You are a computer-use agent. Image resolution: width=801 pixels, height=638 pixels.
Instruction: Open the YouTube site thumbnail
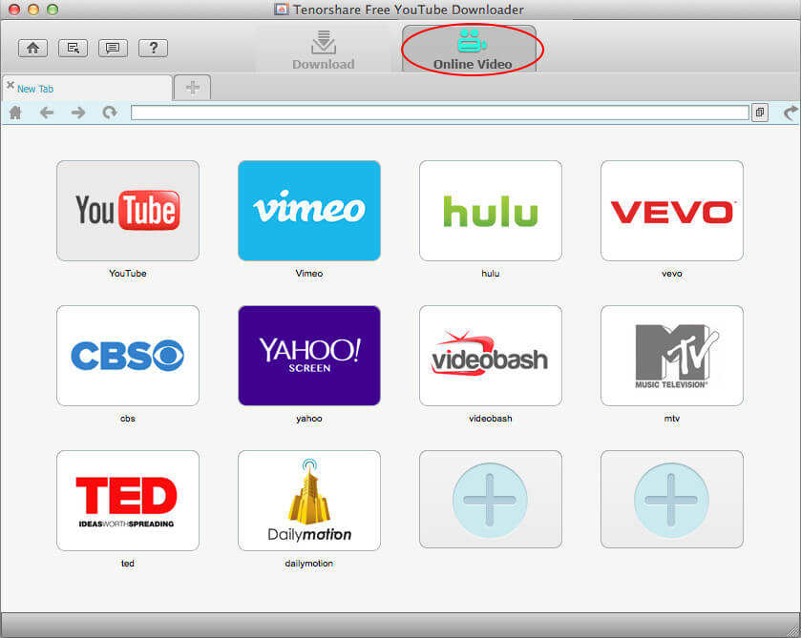128,211
